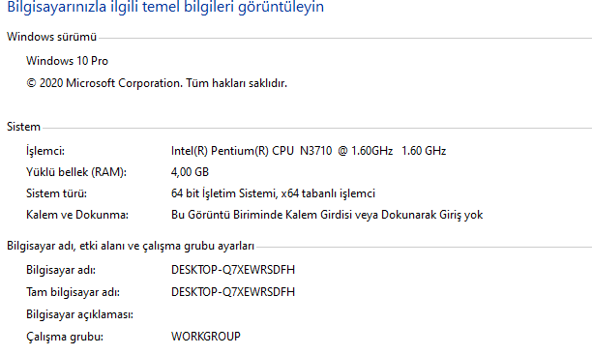The image size is (592, 355).
Task: Click the 'Bilgisayar adı, etki alanı' section header
Action: tap(131, 246)
